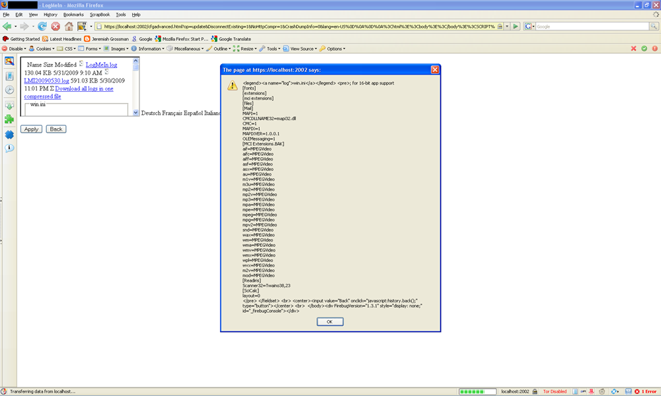Open the View menu

point(33,15)
